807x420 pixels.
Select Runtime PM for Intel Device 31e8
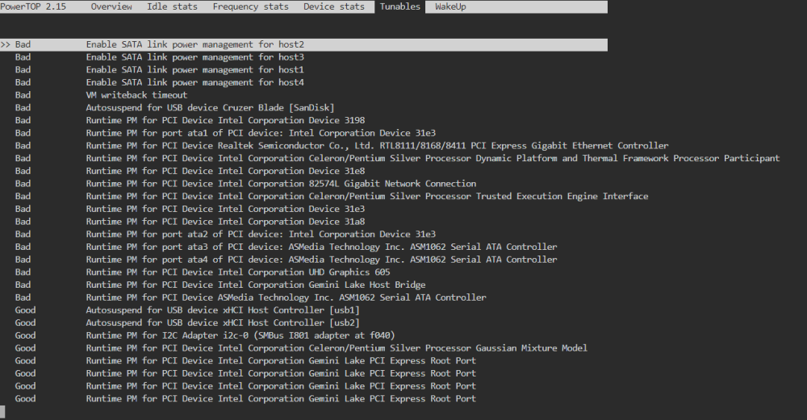pyautogui.click(x=190, y=171)
